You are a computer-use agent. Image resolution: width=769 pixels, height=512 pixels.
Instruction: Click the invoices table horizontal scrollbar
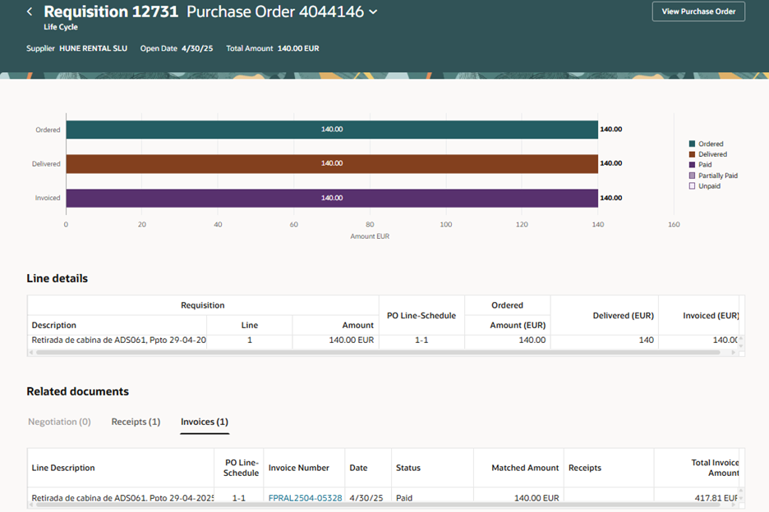[379, 504]
